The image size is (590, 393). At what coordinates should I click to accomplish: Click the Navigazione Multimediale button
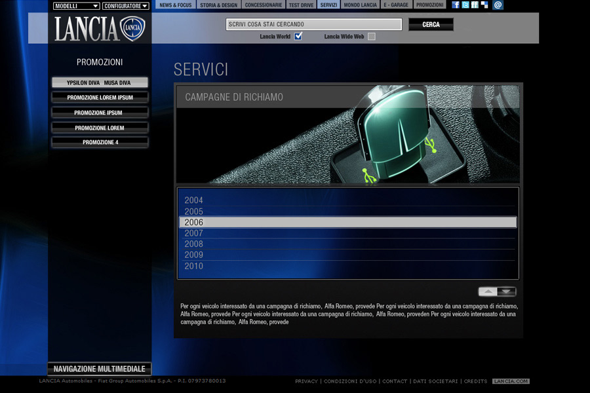(x=100, y=369)
